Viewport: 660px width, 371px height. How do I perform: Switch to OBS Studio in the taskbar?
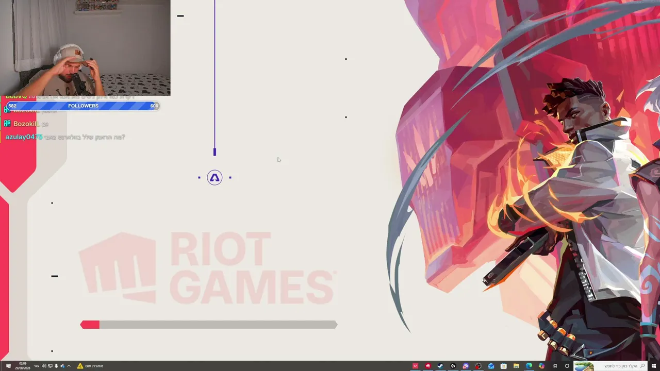[x=478, y=366]
